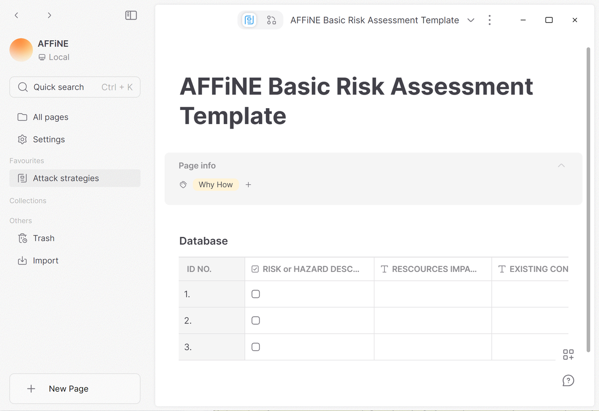Click the tags icon in Page info
Viewport: 599px width, 411px height.
(183, 185)
